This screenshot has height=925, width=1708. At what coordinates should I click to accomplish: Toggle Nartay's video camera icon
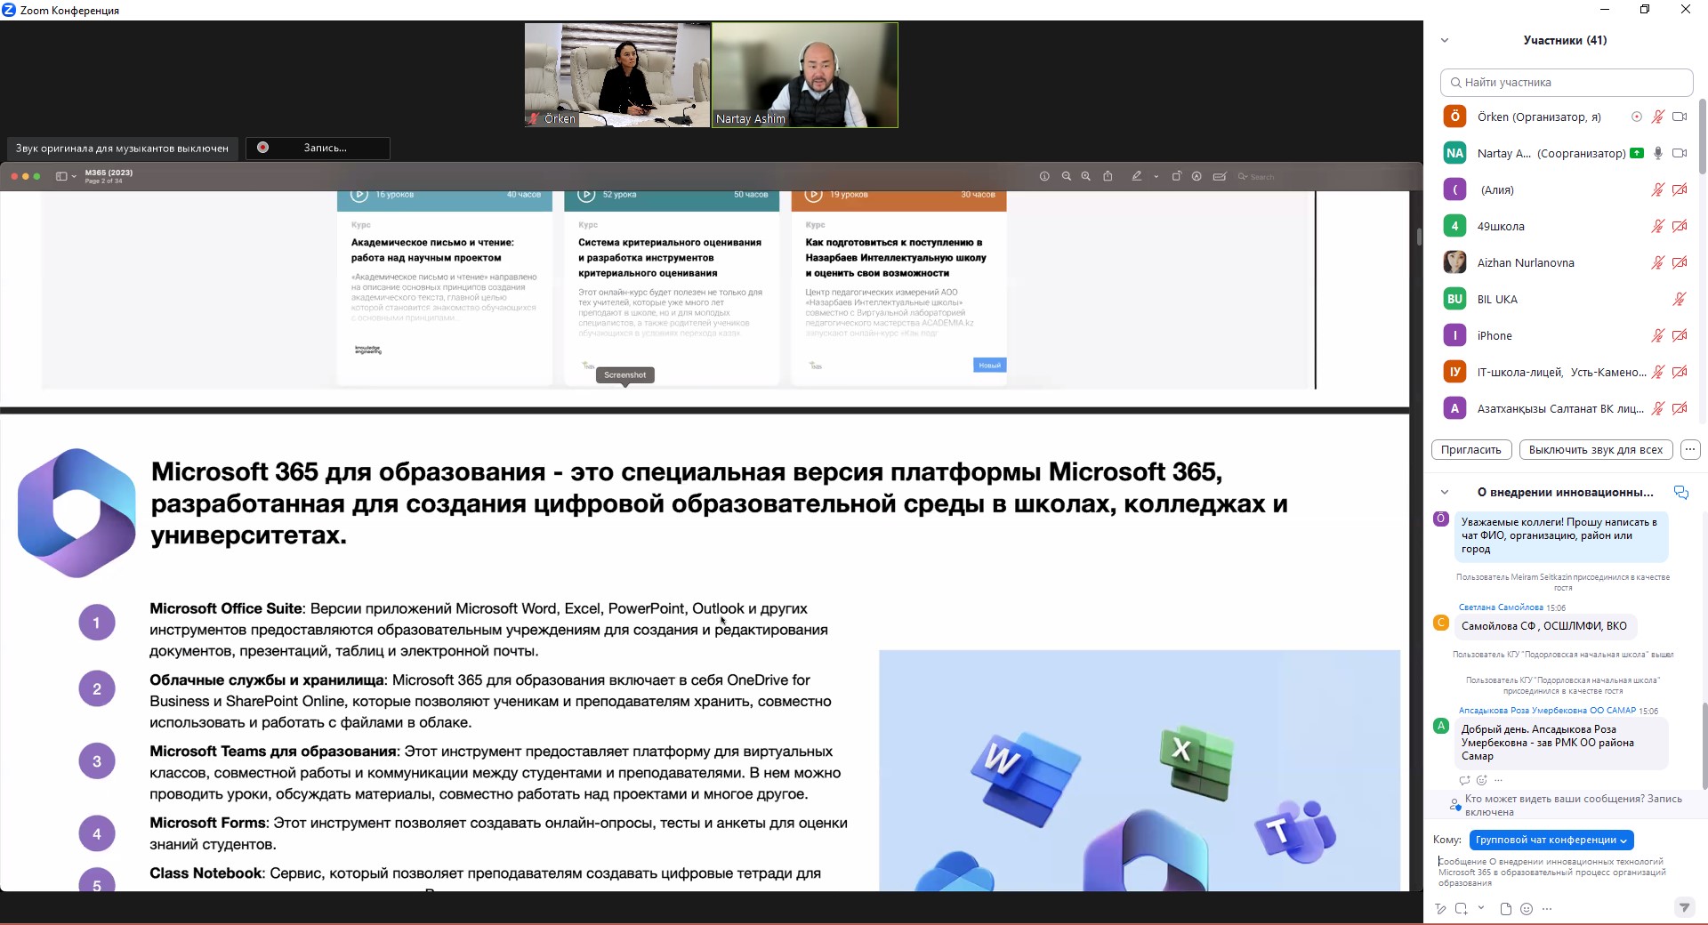[x=1680, y=153]
